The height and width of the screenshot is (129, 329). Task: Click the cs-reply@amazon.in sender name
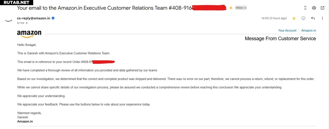pos(34,18)
